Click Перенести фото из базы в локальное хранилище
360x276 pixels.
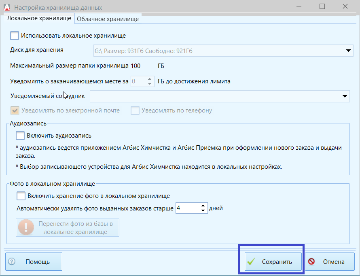point(68,227)
